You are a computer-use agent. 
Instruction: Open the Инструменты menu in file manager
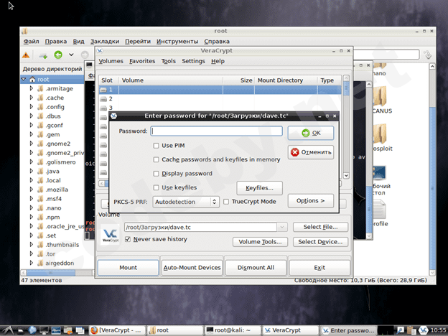(177, 42)
